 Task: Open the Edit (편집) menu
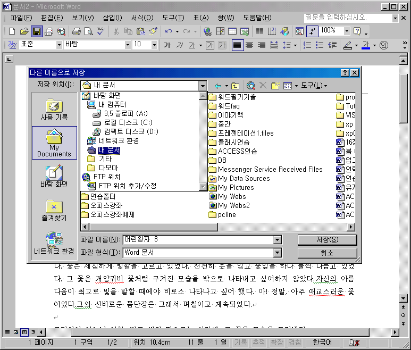(52, 18)
